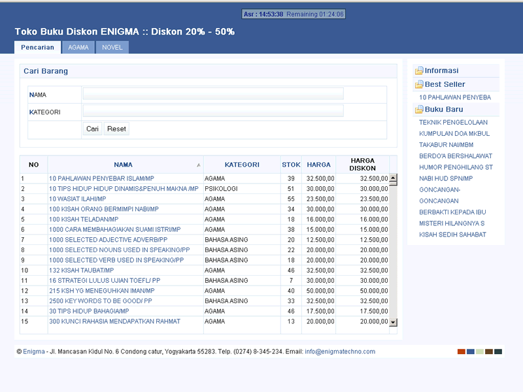Screen dimensions: 523x392
Task: Open KUMPULAN DOA MKBUL link
Action: coord(454,134)
